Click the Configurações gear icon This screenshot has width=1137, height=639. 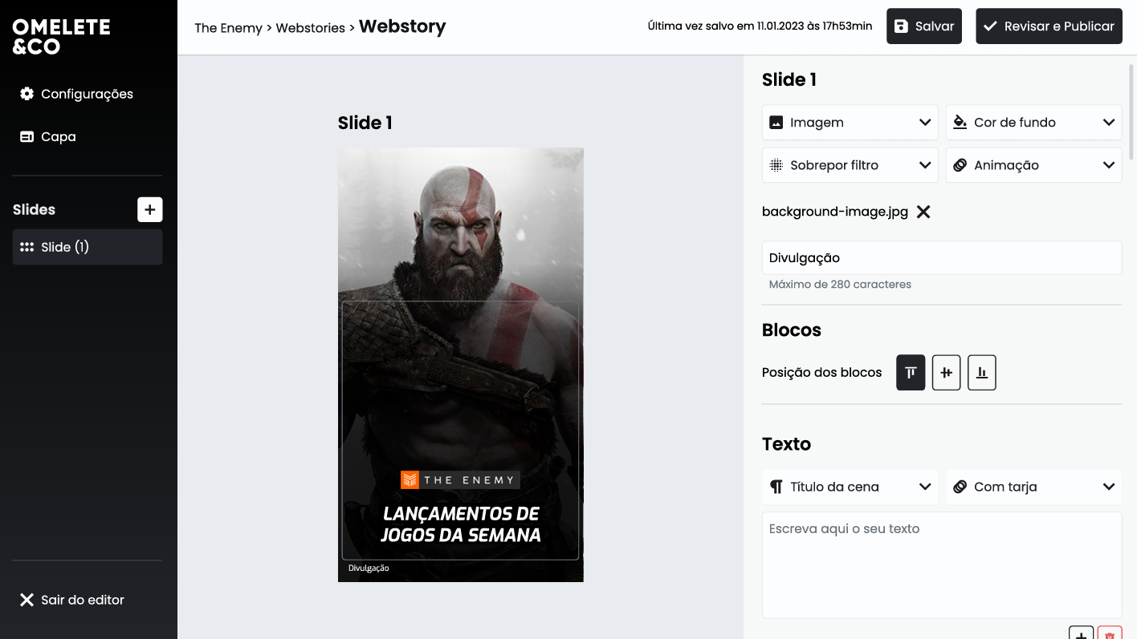26,94
